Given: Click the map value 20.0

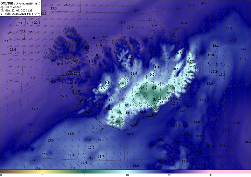Looking at the screenshot, I should [x=59, y=64].
